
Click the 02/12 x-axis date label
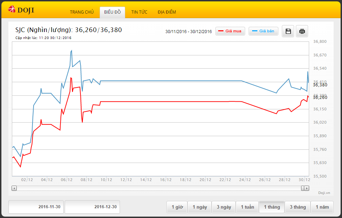[x=27, y=180]
